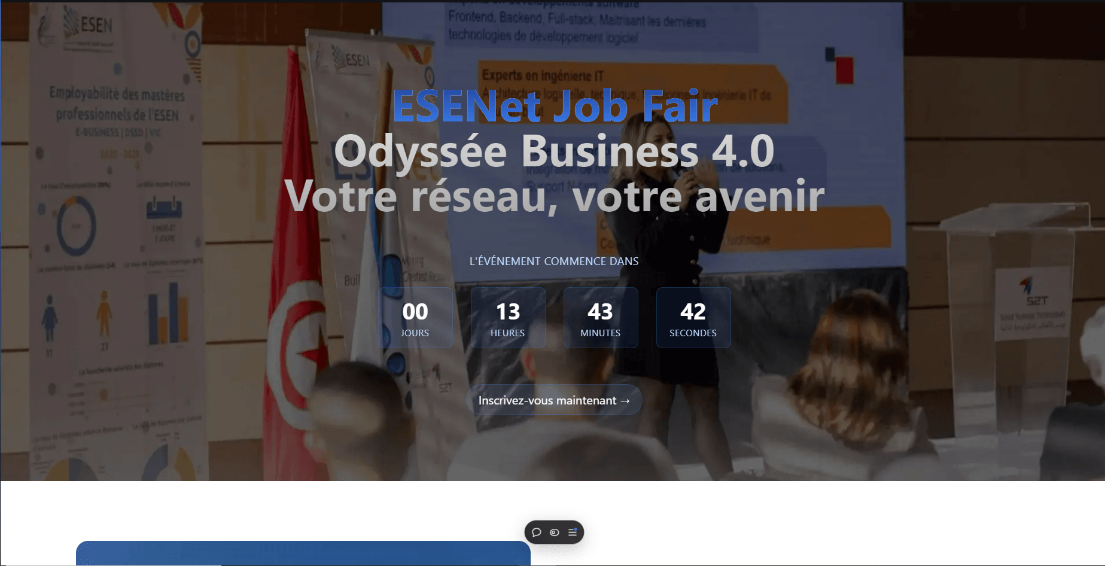Open the comment bubble in floating toolbar

point(537,532)
